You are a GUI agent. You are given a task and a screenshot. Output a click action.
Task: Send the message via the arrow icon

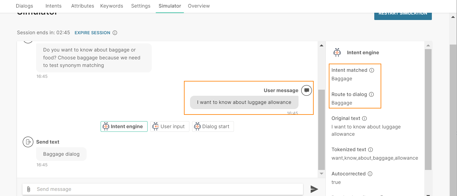[314, 189]
